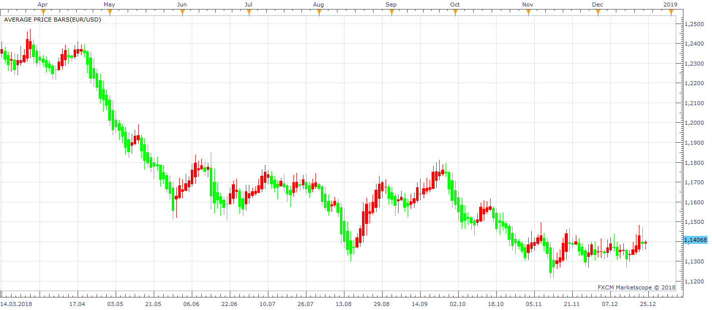Click the current price tag 1,14068
This screenshot has width=712, height=310.
point(695,240)
